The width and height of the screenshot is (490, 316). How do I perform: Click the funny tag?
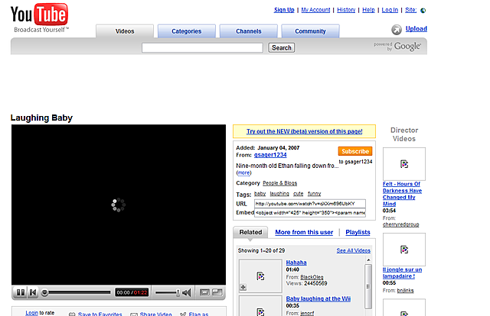coord(314,194)
